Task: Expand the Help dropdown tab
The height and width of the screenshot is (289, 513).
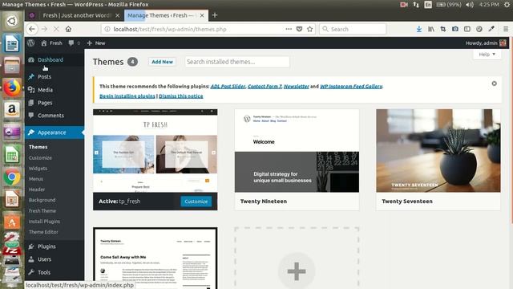Action: tap(487, 55)
